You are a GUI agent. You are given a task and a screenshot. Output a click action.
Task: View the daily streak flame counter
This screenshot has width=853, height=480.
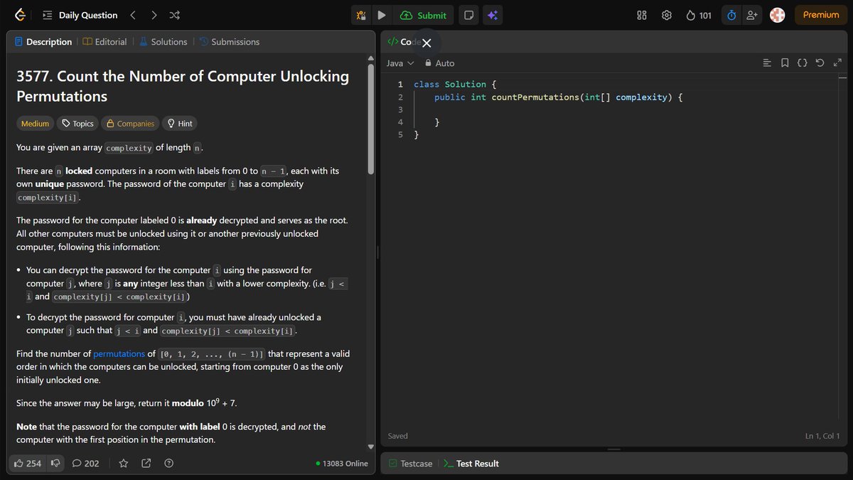coord(698,14)
